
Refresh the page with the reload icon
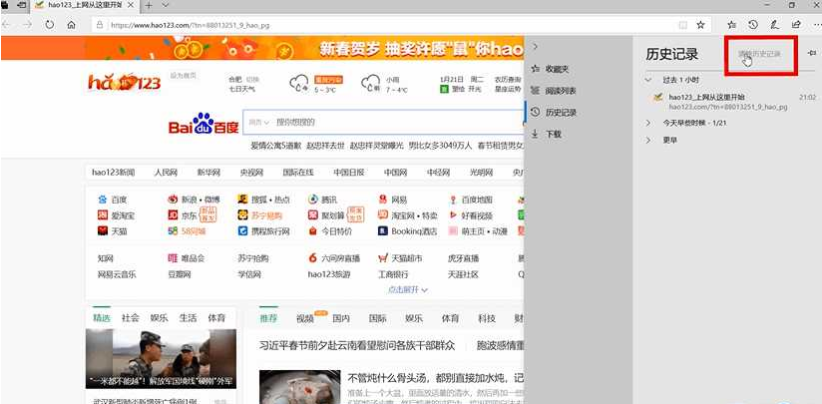[49, 25]
